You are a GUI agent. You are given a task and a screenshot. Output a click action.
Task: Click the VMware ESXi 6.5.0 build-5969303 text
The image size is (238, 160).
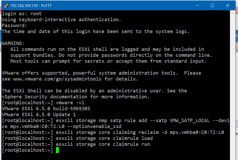coord(45,108)
